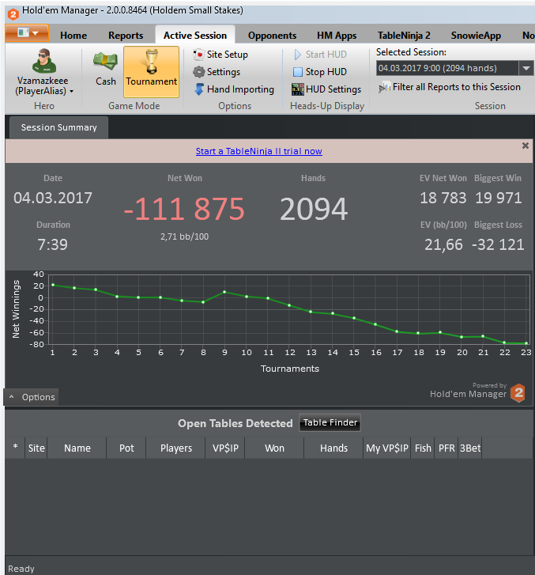Switch to the Home ribbon tab
Viewport: 535px width, 575px height.
(x=73, y=36)
